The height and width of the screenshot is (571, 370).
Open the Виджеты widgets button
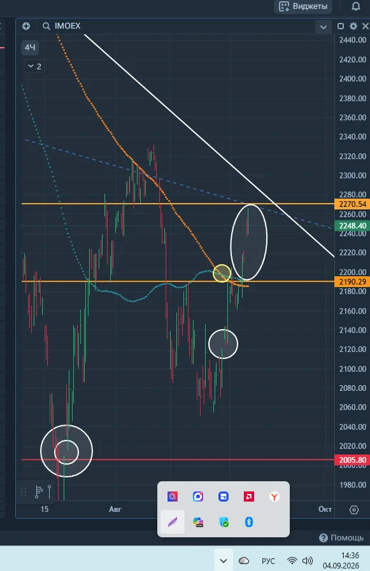coord(303,6)
